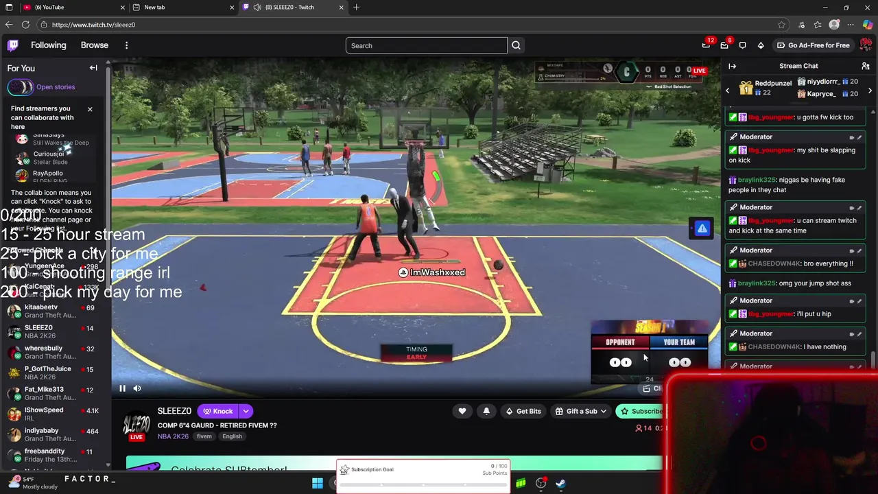The width and height of the screenshot is (878, 494).
Task: Favorite this page with the star icon
Action: click(x=781, y=25)
